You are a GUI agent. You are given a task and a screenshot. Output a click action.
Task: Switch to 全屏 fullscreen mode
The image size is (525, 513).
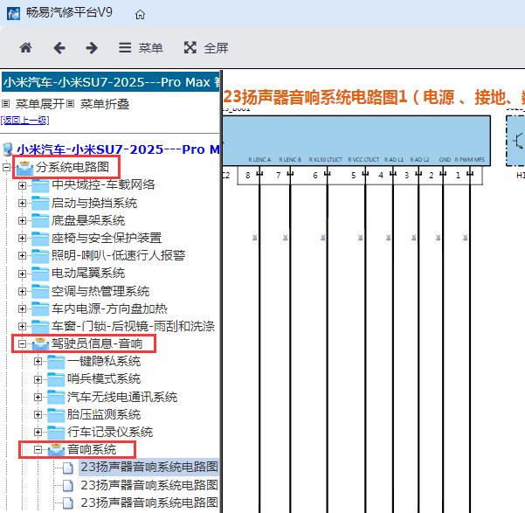206,48
